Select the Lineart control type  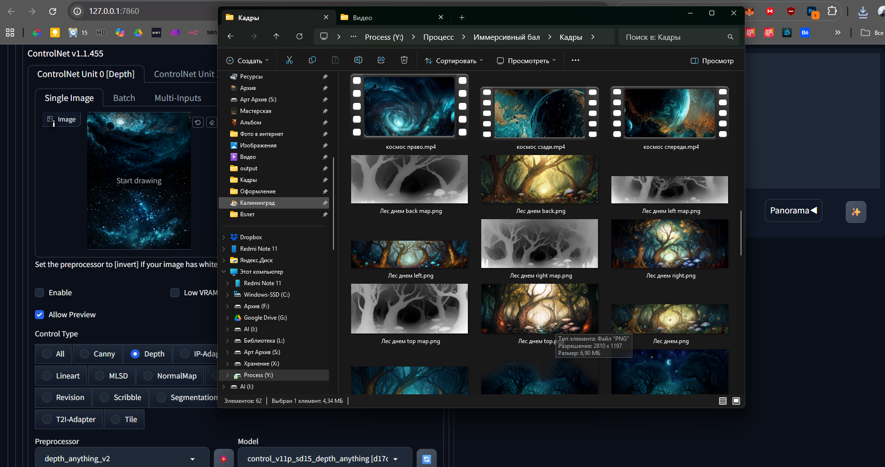coord(61,376)
